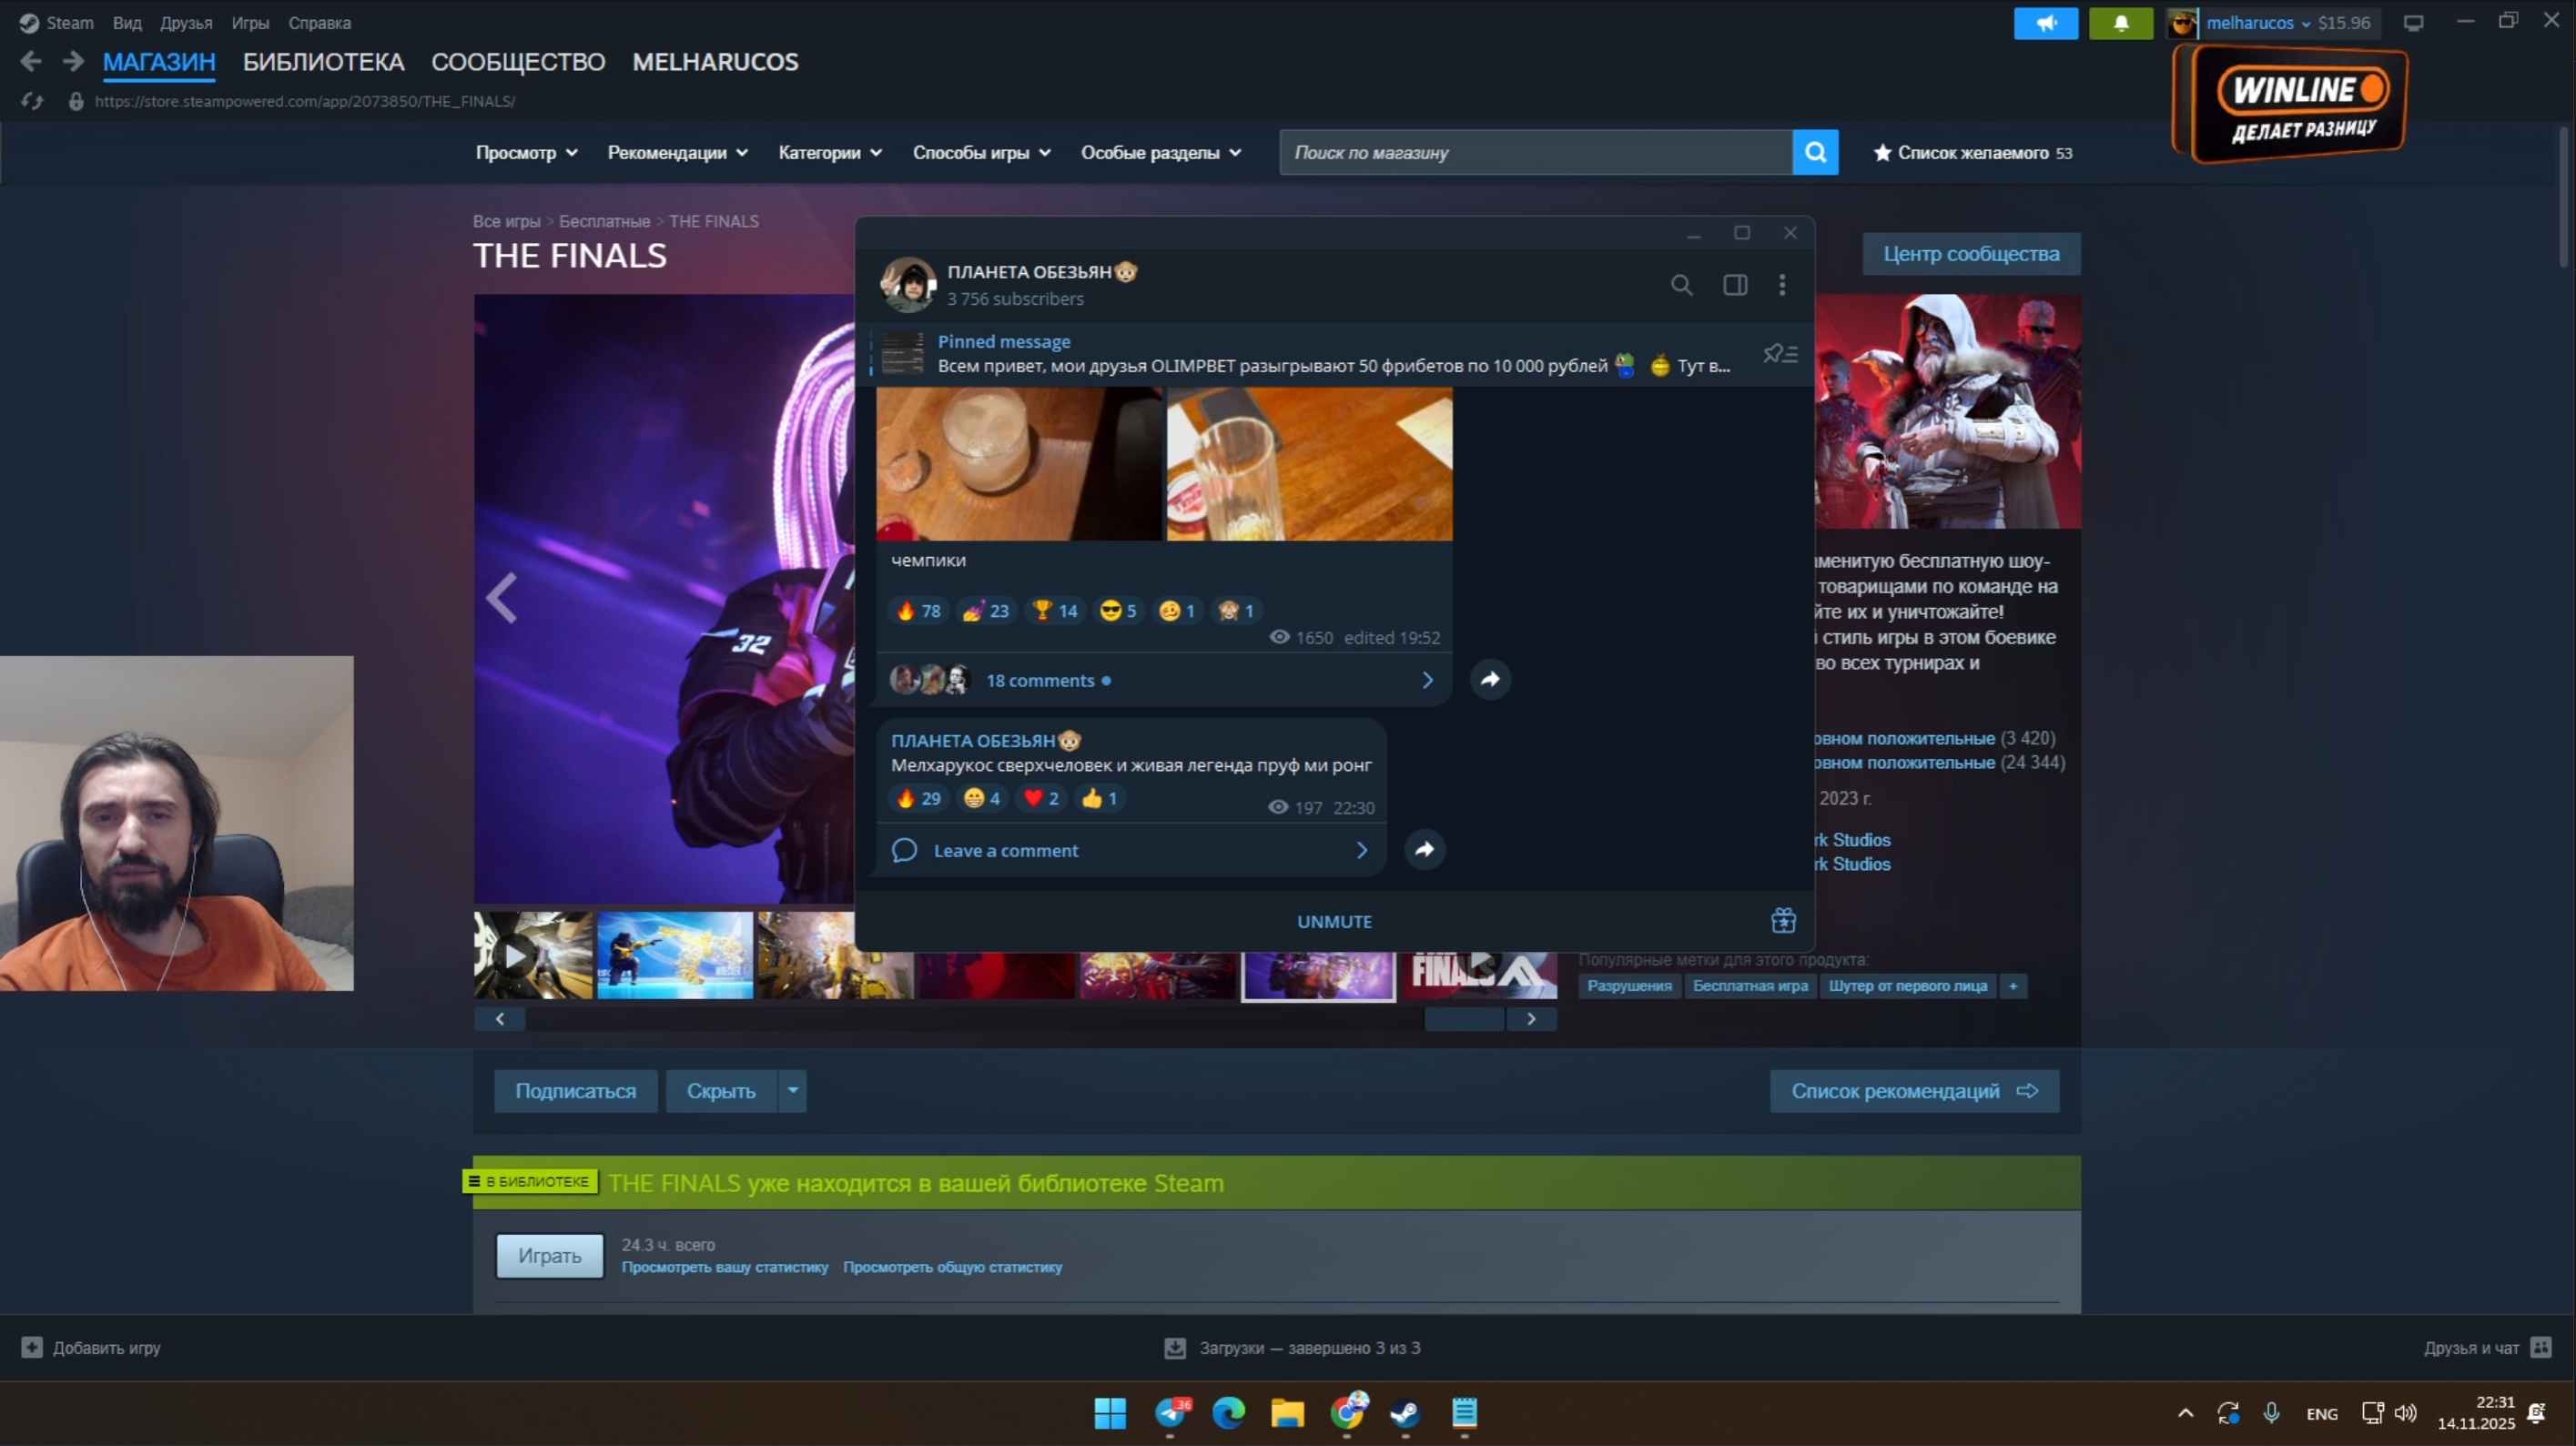Image resolution: width=2576 pixels, height=1446 pixels.
Task: Open Telegram channel three-dots menu
Action: tap(1782, 286)
